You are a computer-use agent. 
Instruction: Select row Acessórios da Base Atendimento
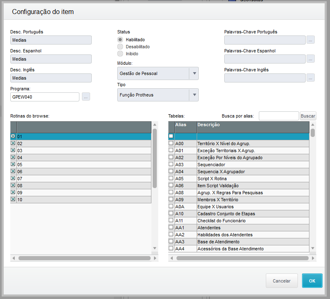[x=239, y=249]
